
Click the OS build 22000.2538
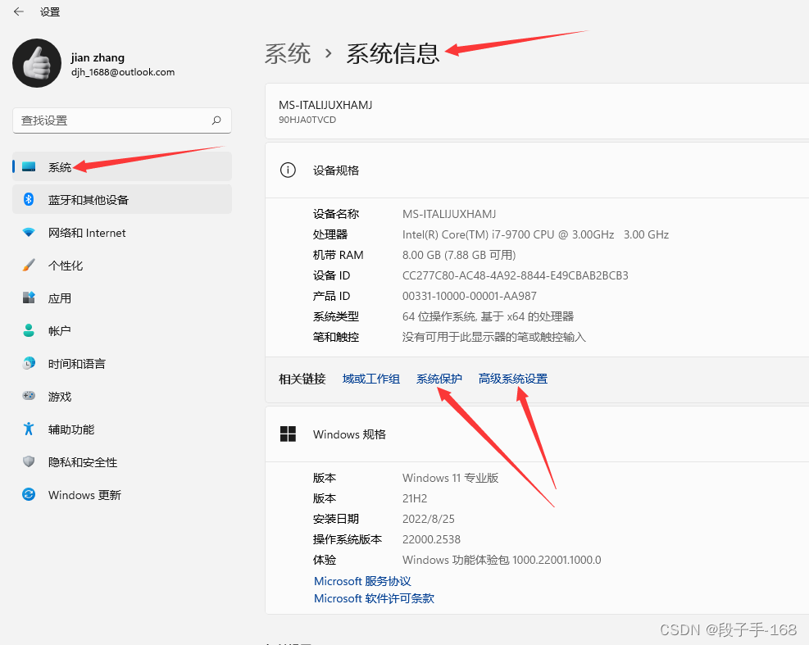click(x=431, y=540)
